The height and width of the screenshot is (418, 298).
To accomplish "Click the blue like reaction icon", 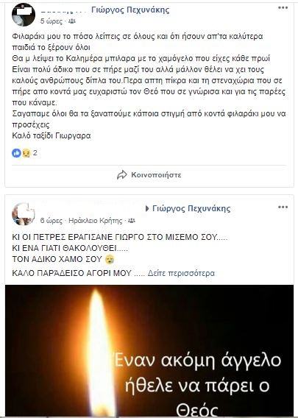I will pyautogui.click(x=16, y=153).
